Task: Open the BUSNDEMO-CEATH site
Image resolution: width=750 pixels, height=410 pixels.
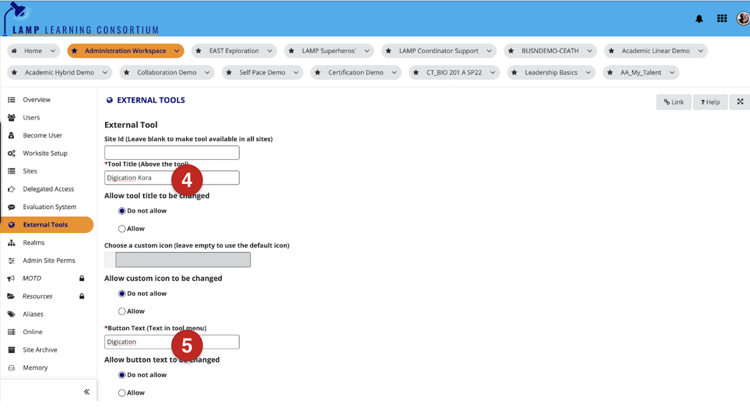Action: (x=550, y=51)
